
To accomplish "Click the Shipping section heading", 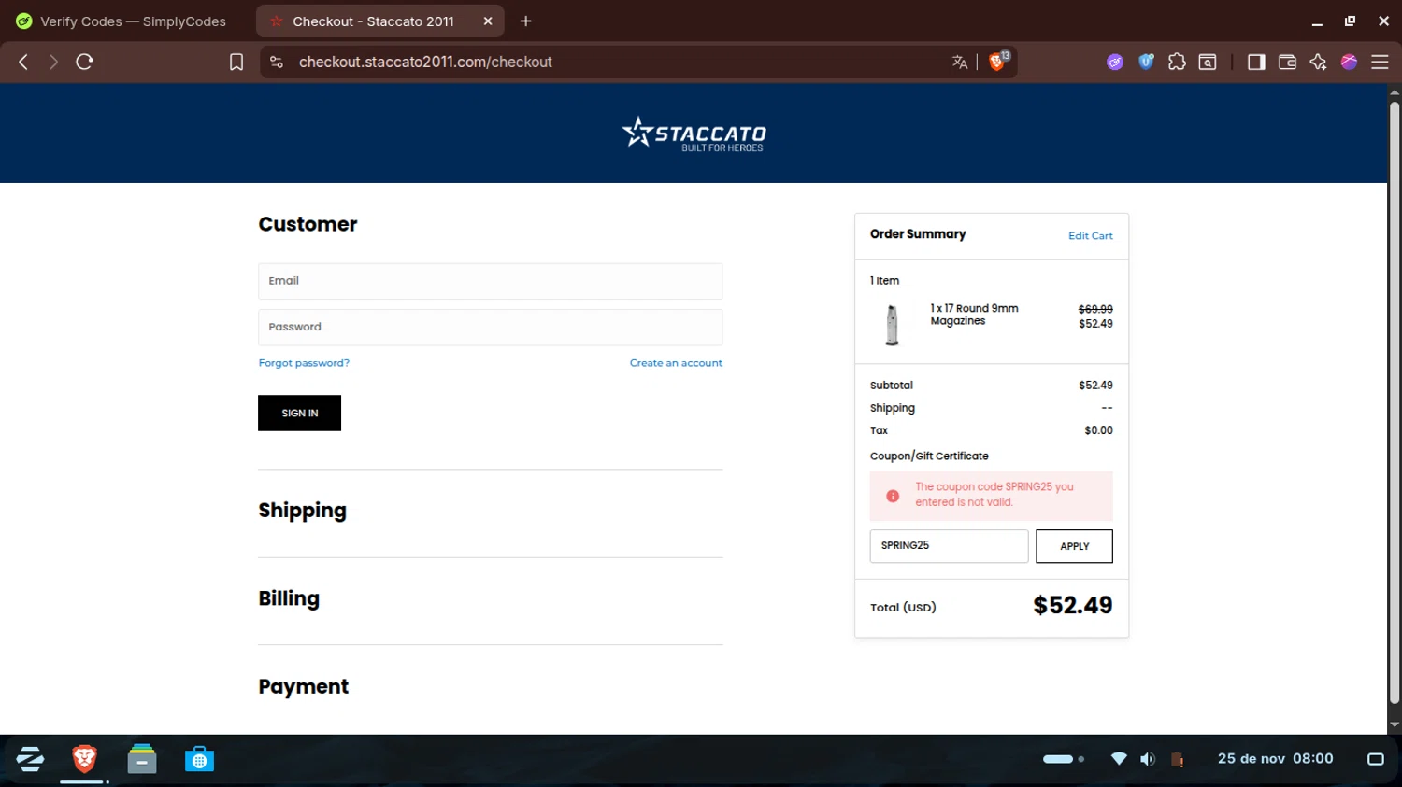I will (x=302, y=511).
